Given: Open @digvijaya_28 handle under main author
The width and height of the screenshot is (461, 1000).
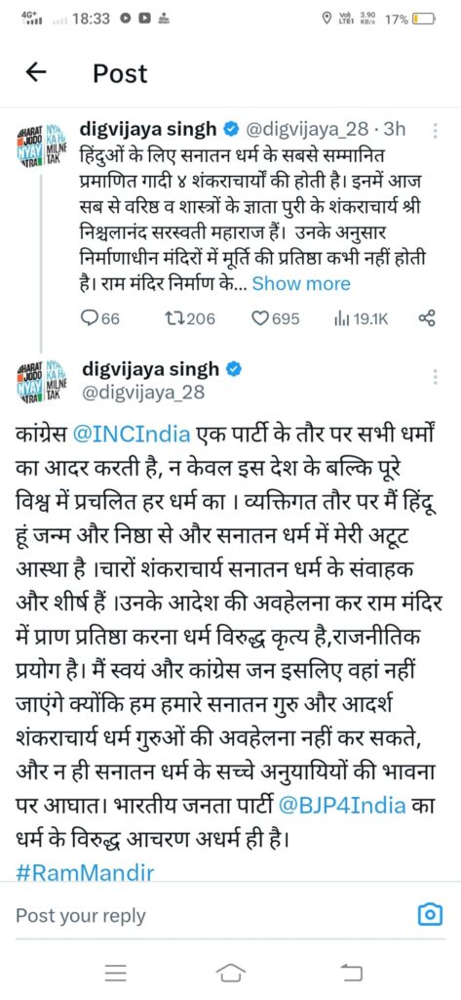Looking at the screenshot, I should [144, 393].
